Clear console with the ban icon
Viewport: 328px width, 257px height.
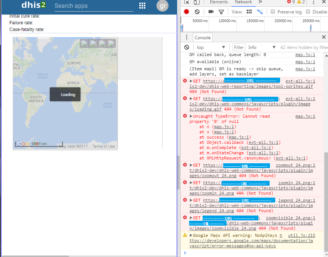tap(186, 47)
